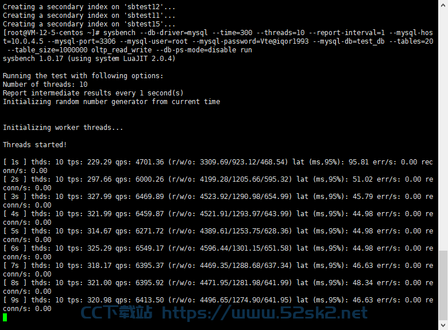Click the scrollbar down arrow
The width and height of the screenshot is (448, 330).
coord(443,325)
